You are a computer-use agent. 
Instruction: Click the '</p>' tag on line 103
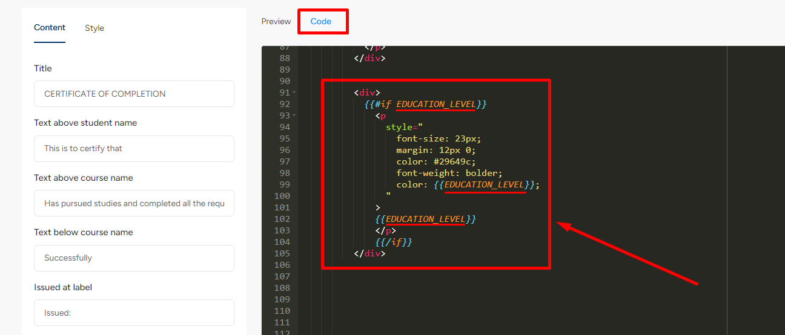click(x=386, y=230)
